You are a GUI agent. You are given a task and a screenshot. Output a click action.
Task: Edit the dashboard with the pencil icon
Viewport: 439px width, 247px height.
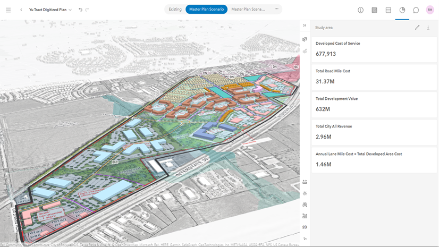coord(417,28)
